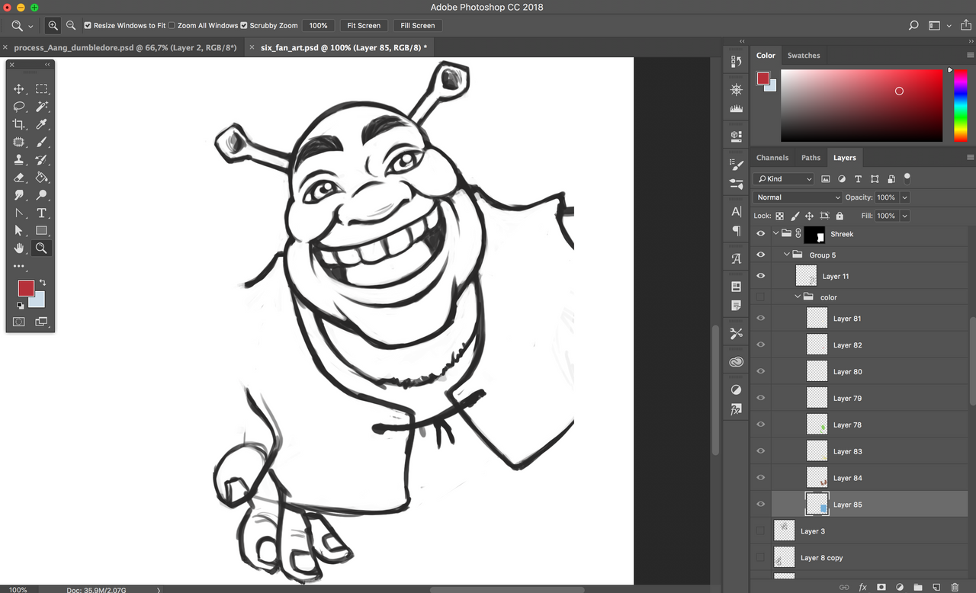Create a new group folder
The image size is (976, 593).
(x=918, y=588)
